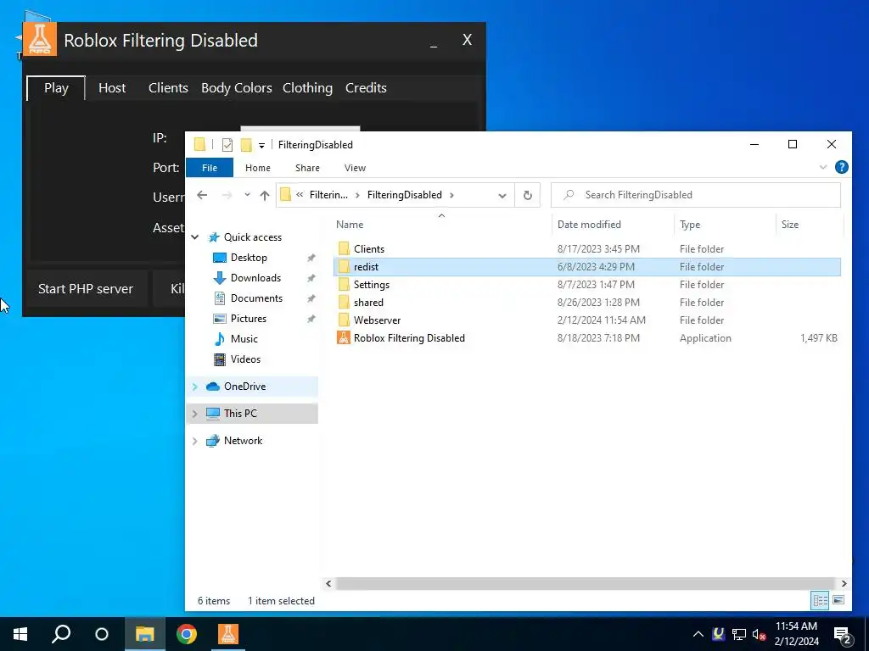The width and height of the screenshot is (869, 651).
Task: Expand the OneDrive tree node
Action: 195,387
